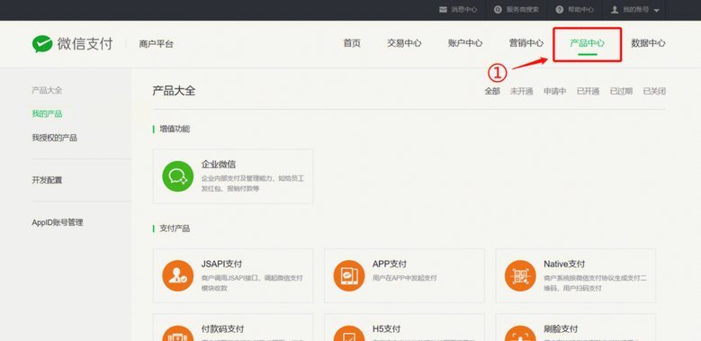Click the JSAPI支付 card description text
701x341 pixels.
(x=252, y=283)
